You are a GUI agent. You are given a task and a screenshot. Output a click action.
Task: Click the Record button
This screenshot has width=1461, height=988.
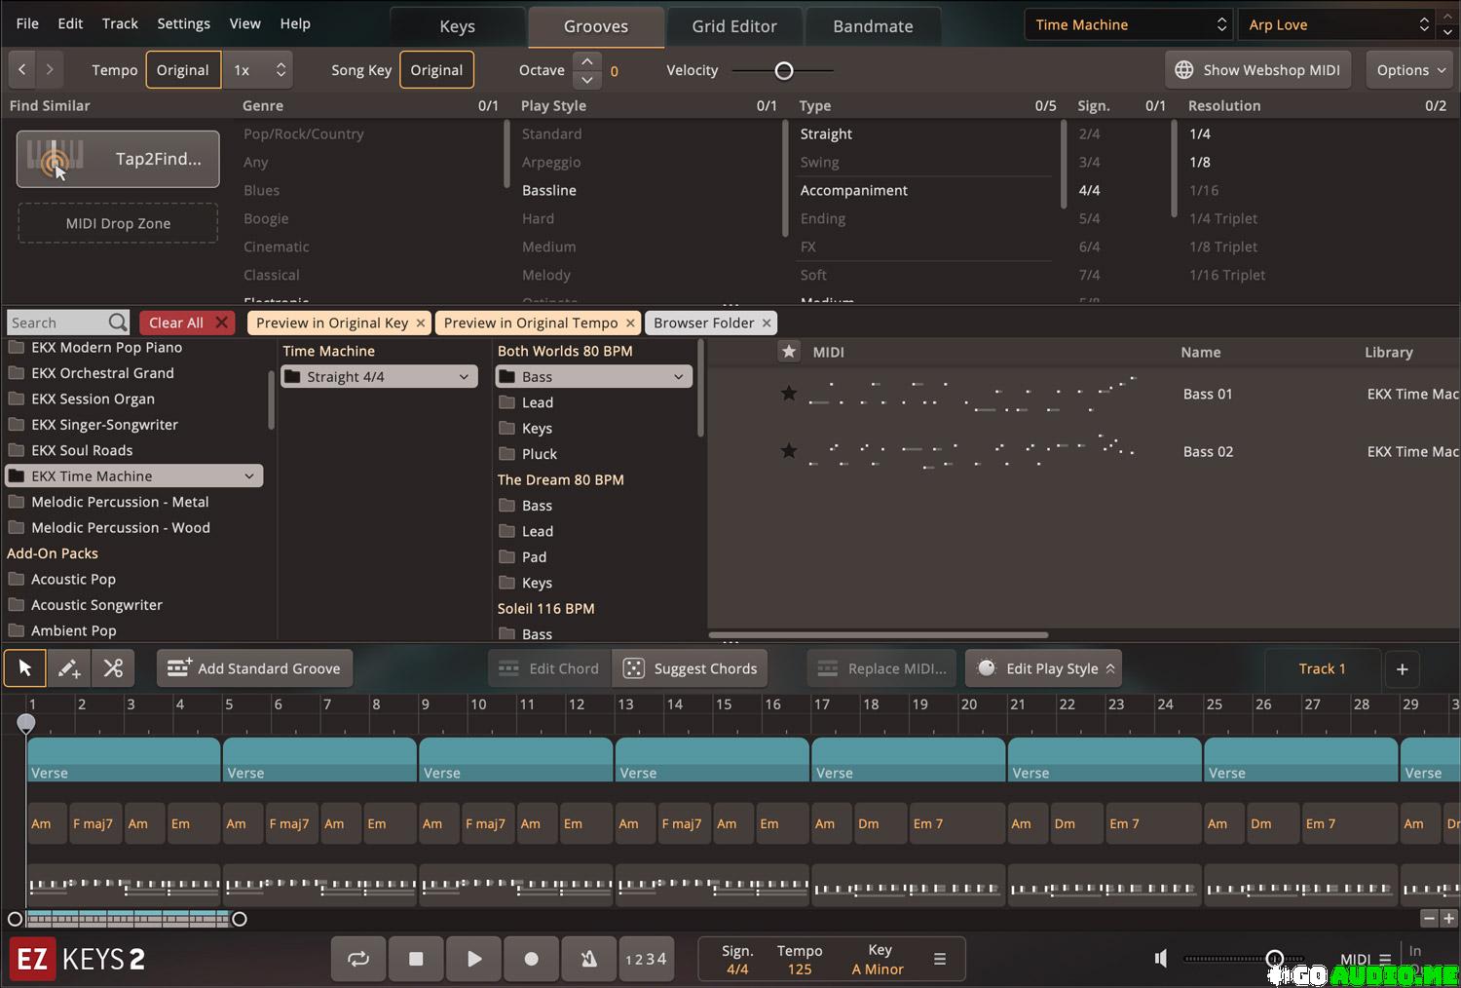click(x=531, y=959)
